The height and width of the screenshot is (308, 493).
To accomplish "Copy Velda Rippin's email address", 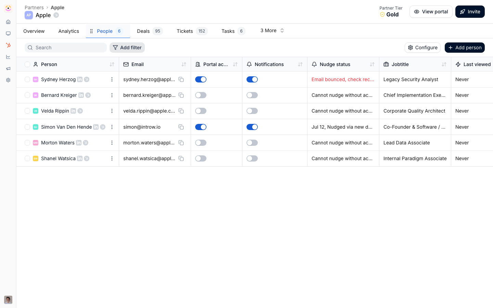I will click(x=181, y=111).
